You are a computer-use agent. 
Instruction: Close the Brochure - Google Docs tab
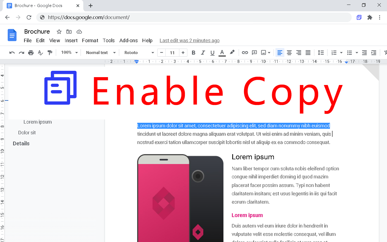click(78, 5)
